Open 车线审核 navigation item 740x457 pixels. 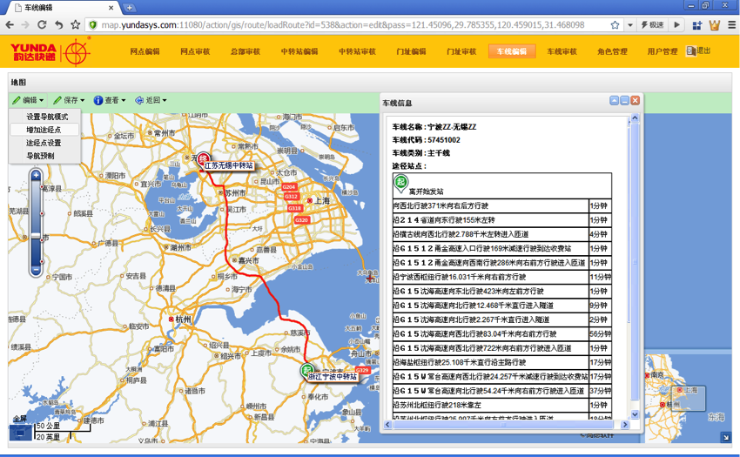click(562, 51)
